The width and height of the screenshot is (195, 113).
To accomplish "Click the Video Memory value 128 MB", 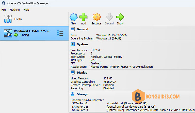I will pyautogui.click(x=108, y=78).
